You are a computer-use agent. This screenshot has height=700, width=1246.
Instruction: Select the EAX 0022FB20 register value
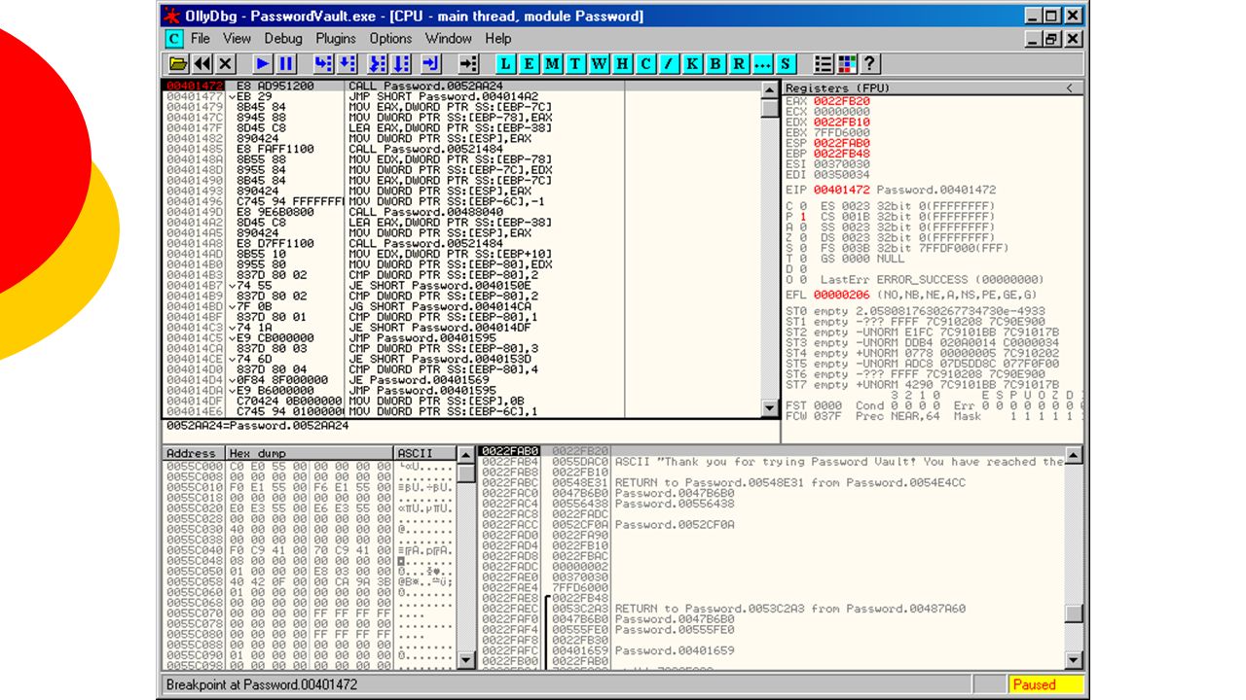(842, 101)
